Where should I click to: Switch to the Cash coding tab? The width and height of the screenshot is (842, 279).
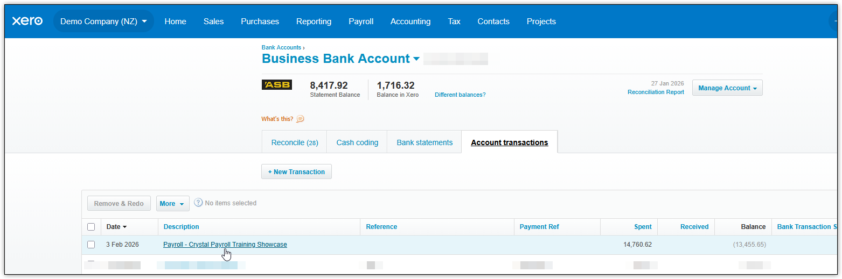(357, 142)
